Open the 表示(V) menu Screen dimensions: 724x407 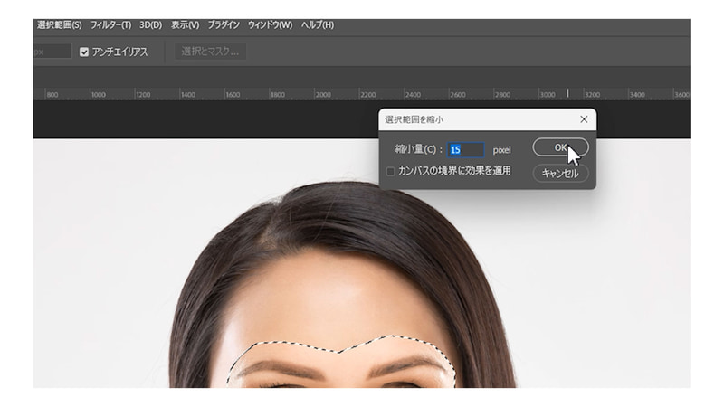coord(186,25)
